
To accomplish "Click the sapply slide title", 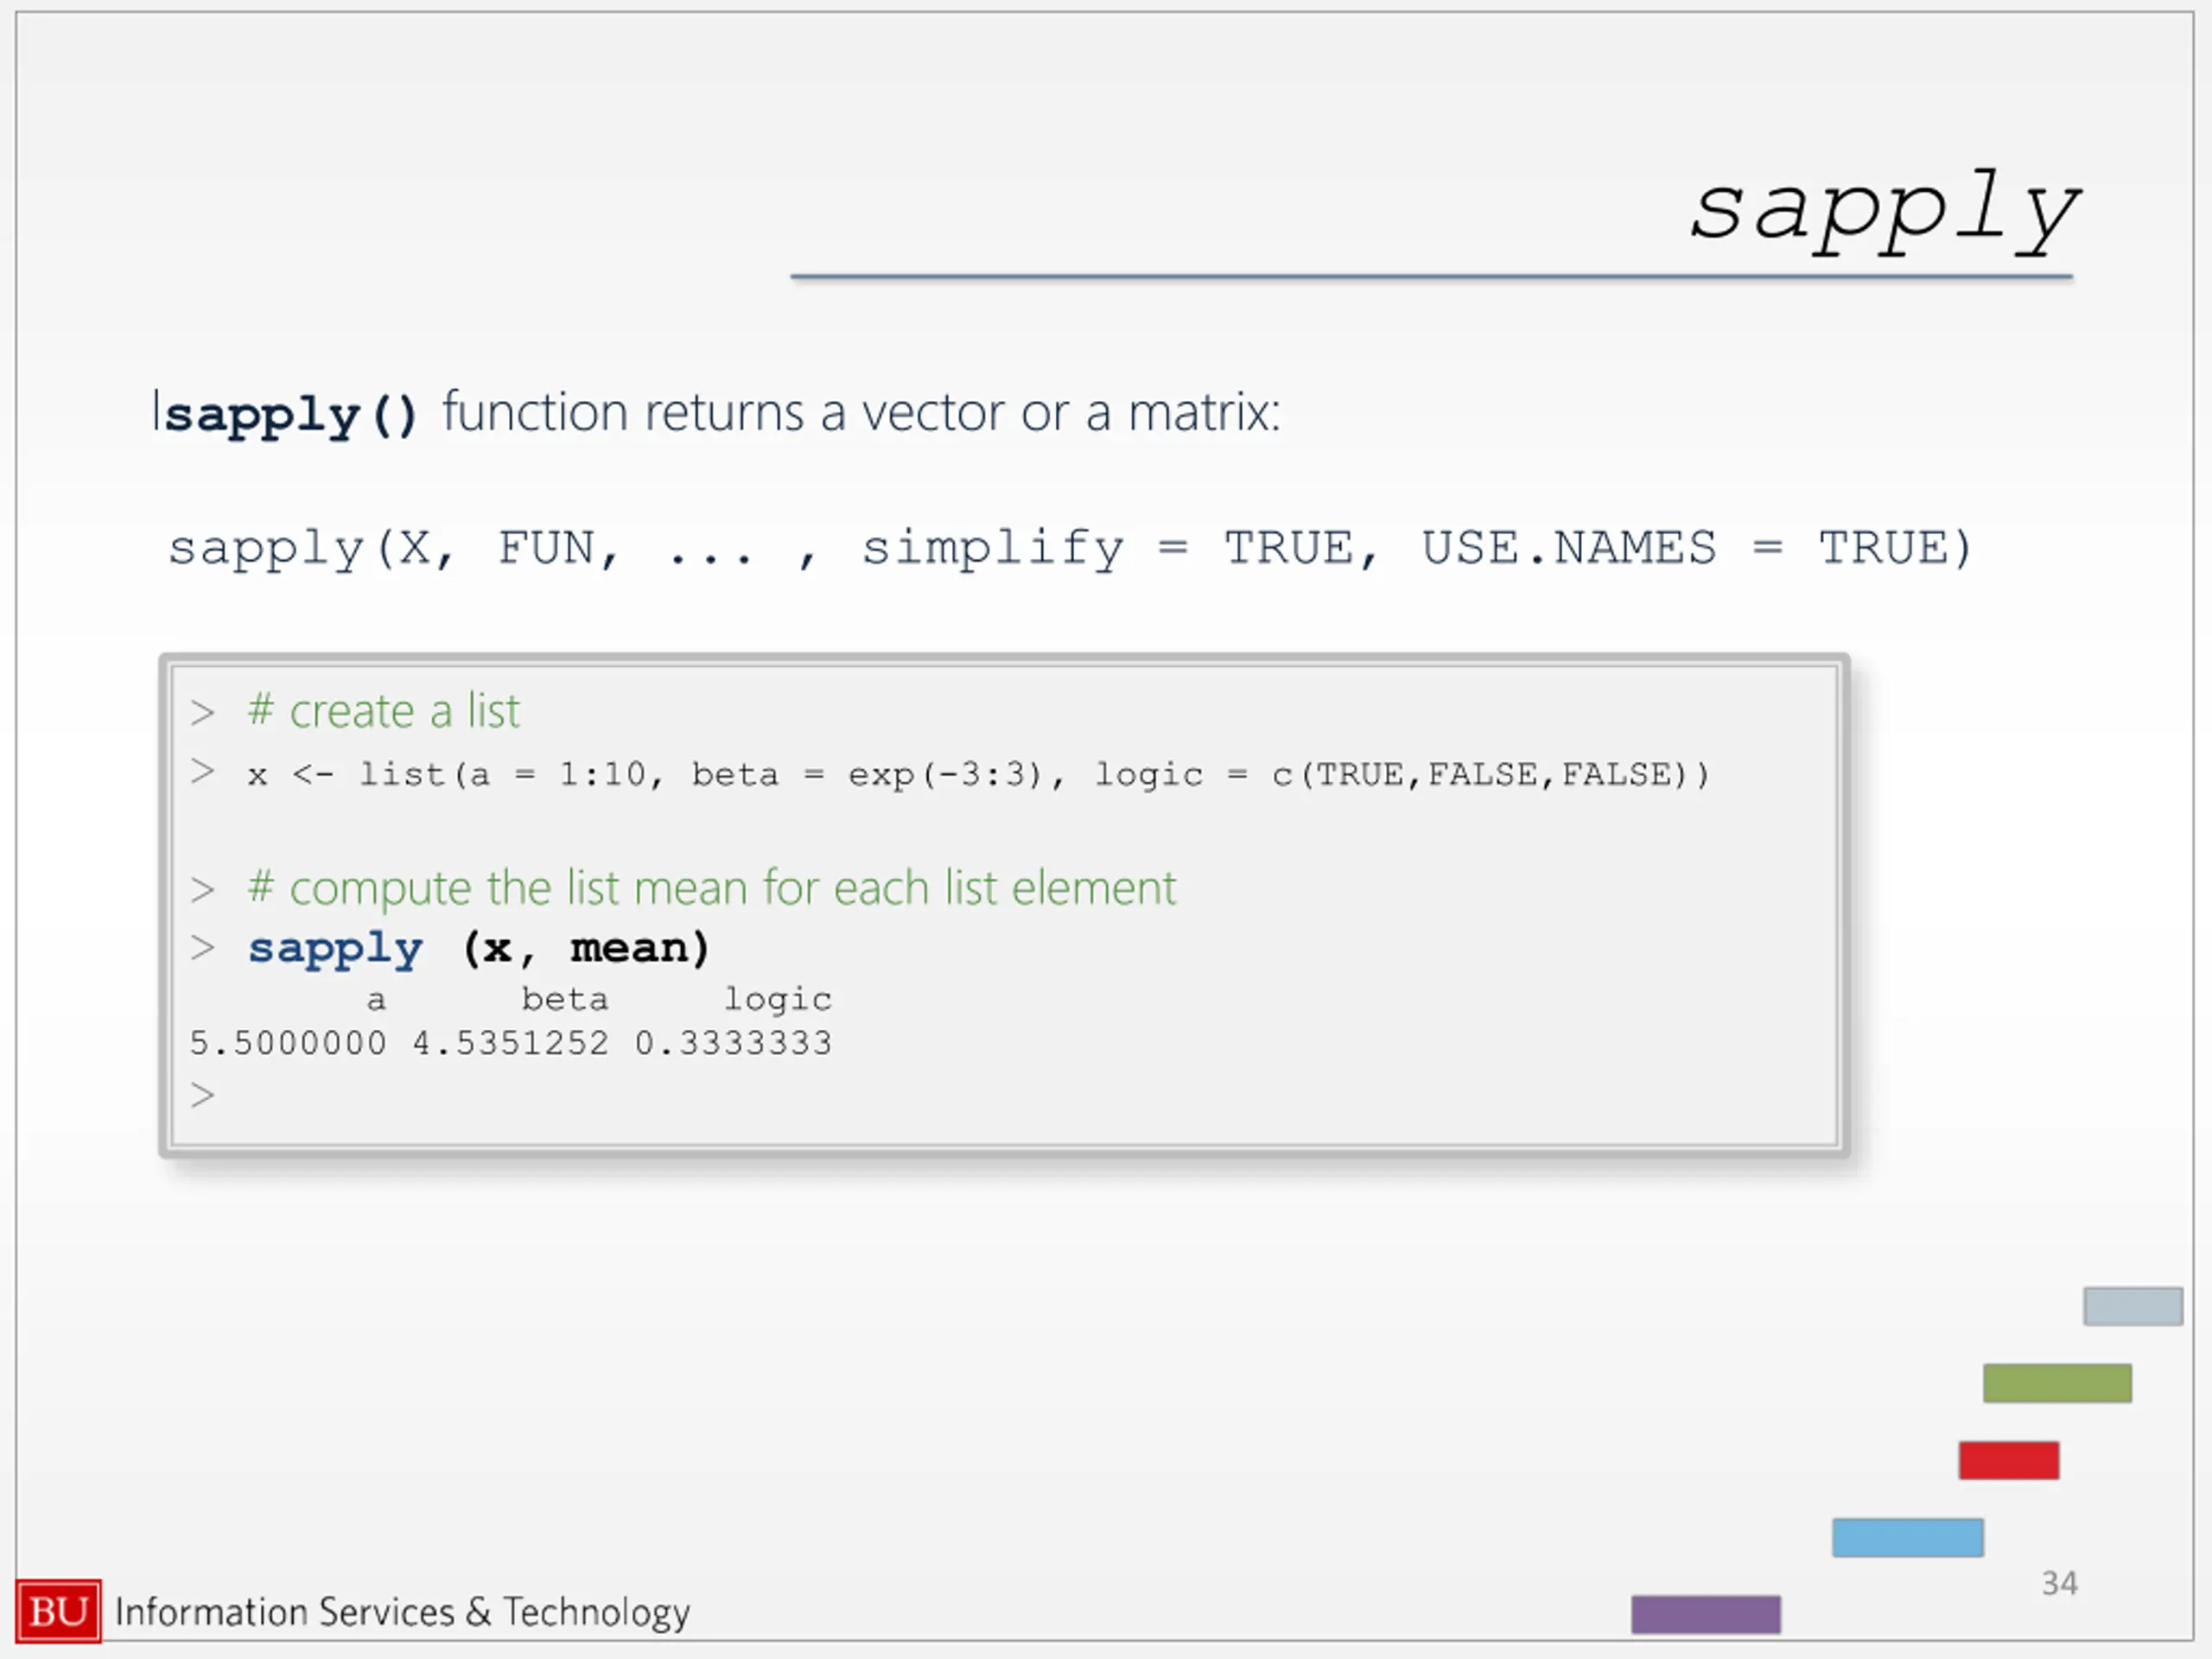I will pos(1884,211).
